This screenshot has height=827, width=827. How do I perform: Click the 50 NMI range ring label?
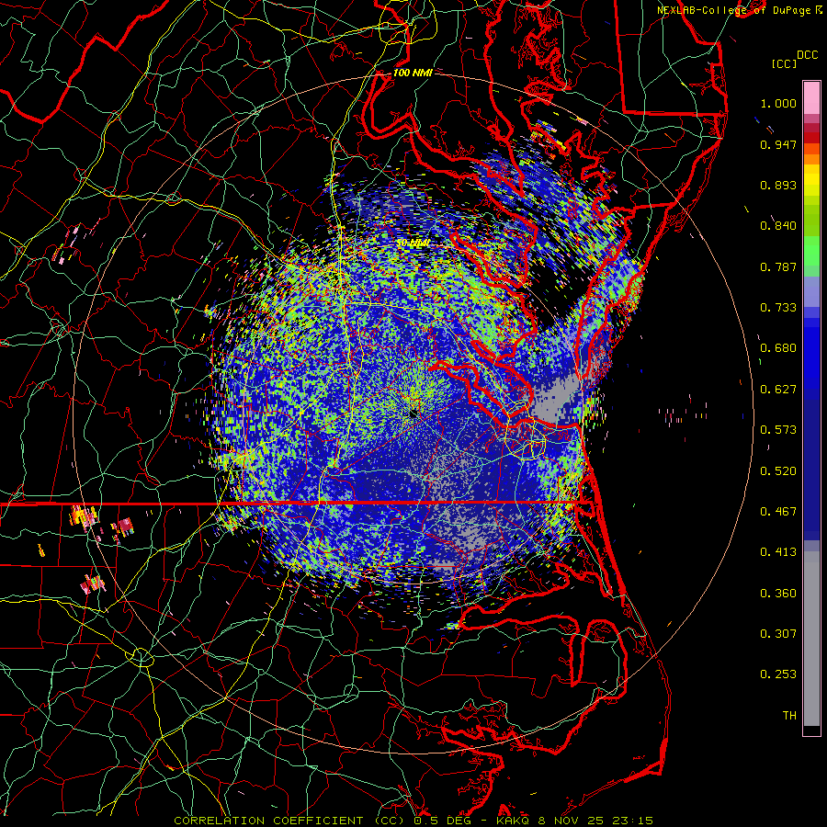click(x=413, y=244)
